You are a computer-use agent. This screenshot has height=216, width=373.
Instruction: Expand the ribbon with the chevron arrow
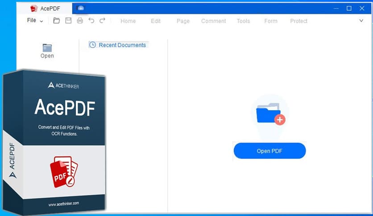361,21
